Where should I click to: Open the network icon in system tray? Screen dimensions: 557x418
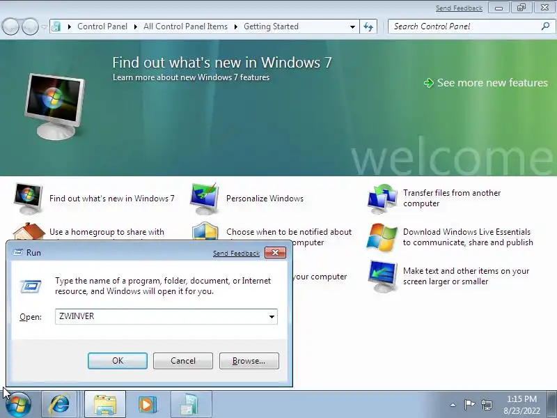point(487,405)
